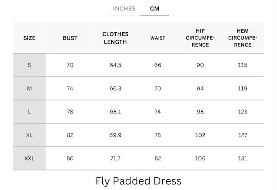The width and height of the screenshot is (277, 190).
Task: Select the size L row label
Action: coord(30,112)
